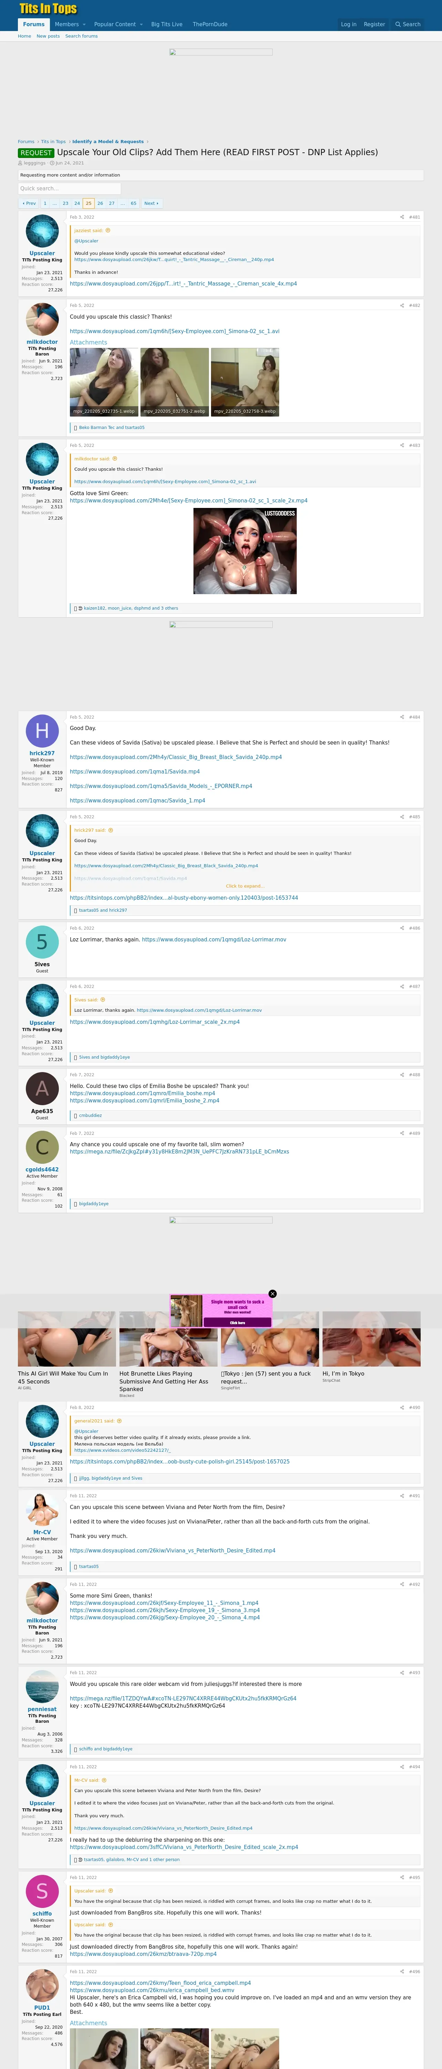Expand the collapsed quote 'Click to expand...'

[x=245, y=886]
